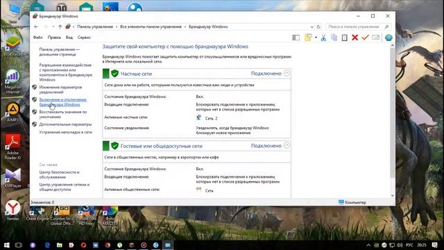Open the KMPlayer desktop shortcut
The image size is (444, 250).
12,178
